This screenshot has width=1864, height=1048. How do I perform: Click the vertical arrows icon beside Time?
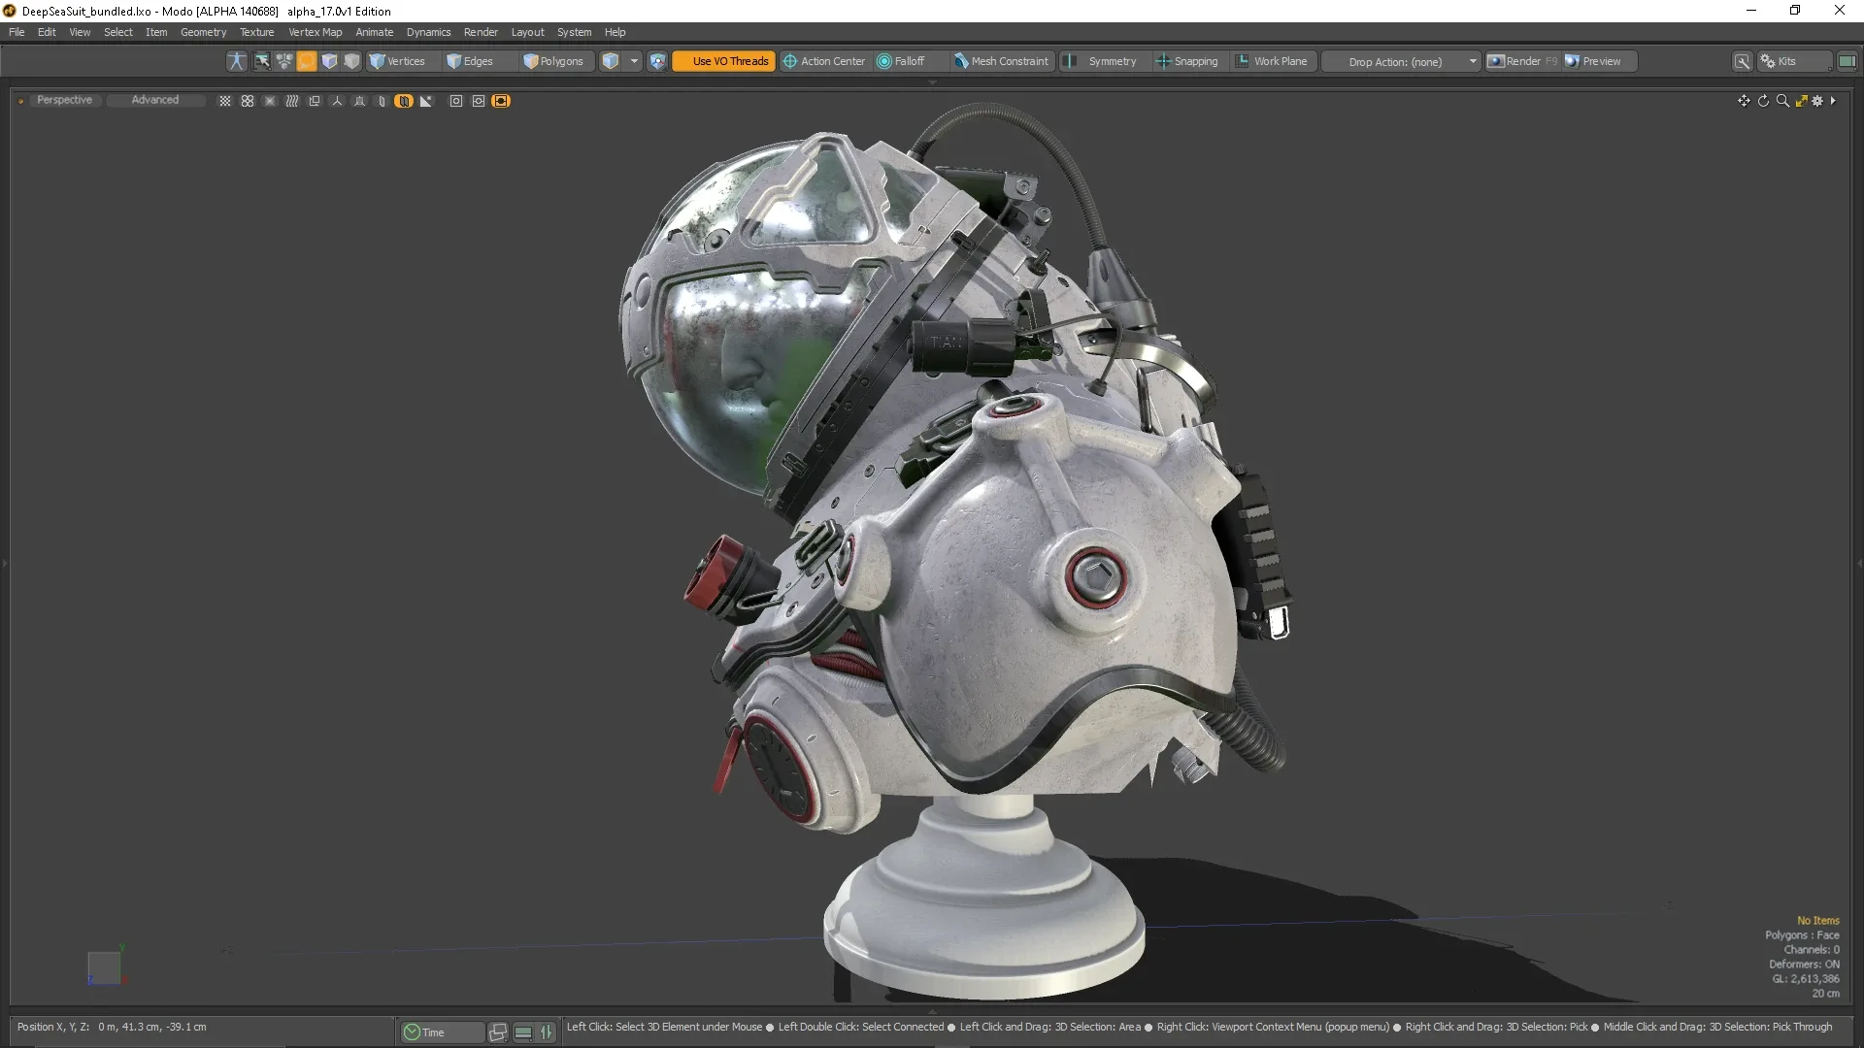point(547,1032)
